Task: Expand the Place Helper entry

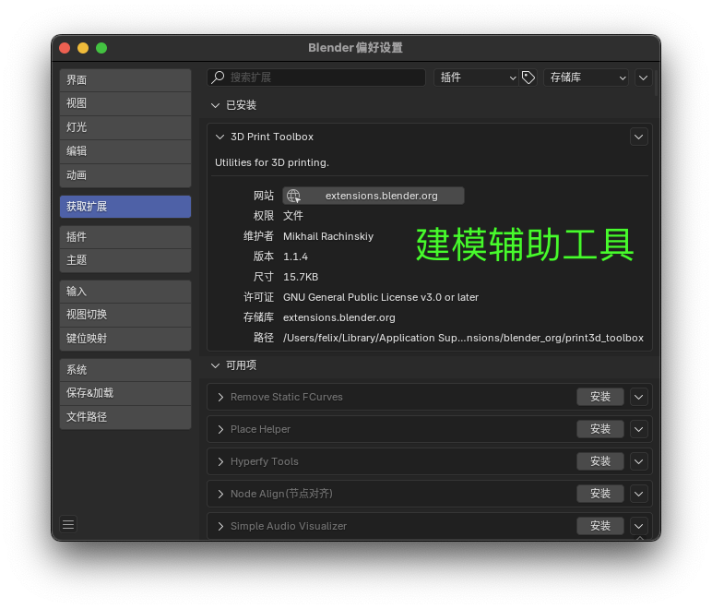Action: click(x=220, y=429)
